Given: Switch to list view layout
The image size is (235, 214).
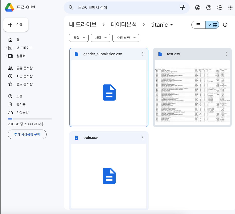Looking at the screenshot, I should [198, 25].
